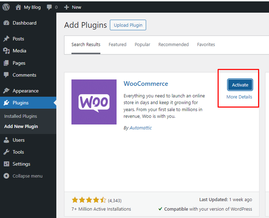Click the WooCommerce star rating
Screen dimensions: 269x218
point(88,200)
